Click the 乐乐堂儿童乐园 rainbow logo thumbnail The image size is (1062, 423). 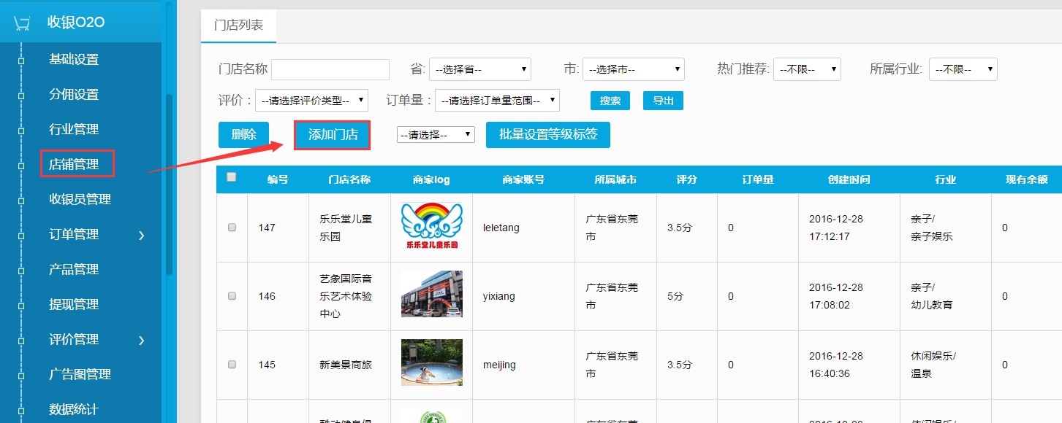coord(432,227)
